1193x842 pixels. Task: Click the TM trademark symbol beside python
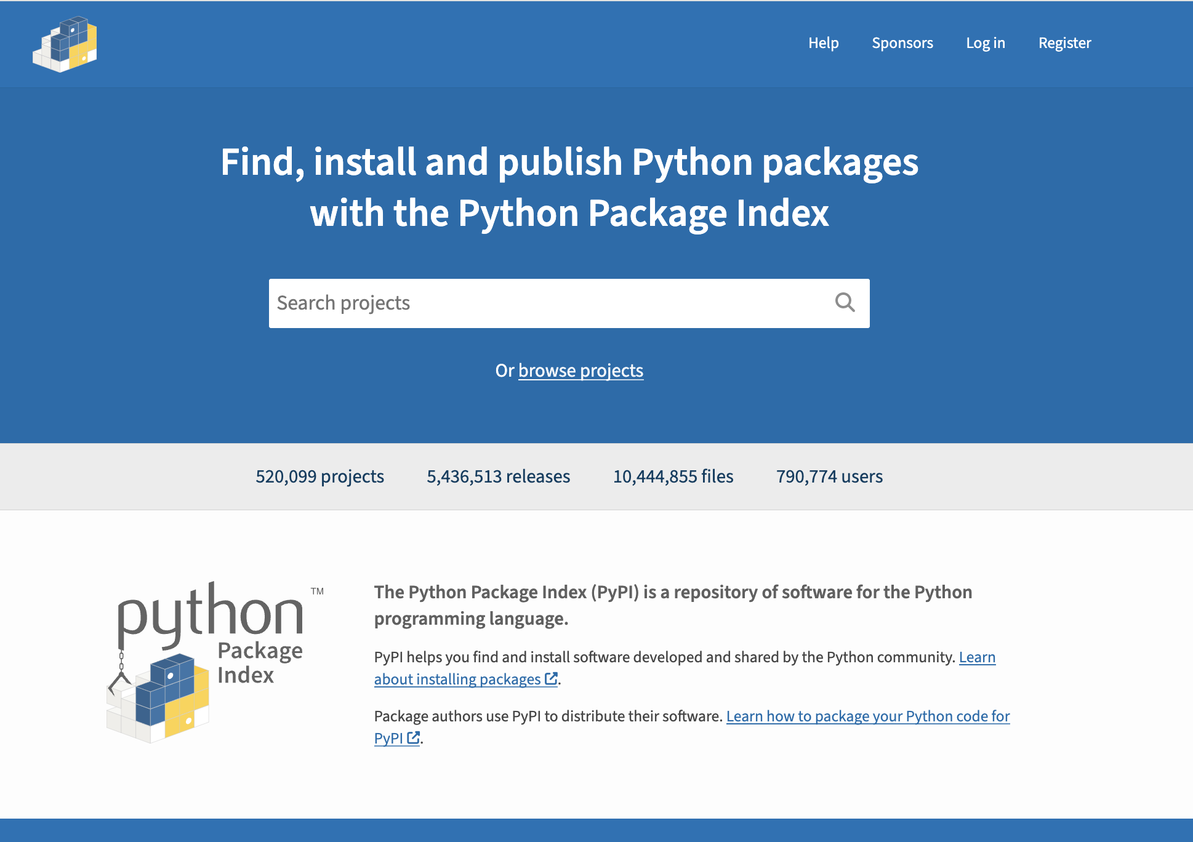click(x=317, y=591)
